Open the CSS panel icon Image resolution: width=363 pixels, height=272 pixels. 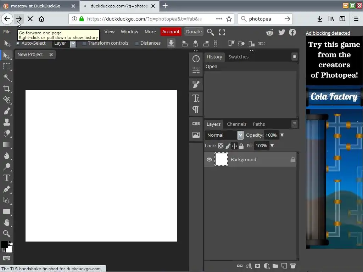pyautogui.click(x=196, y=124)
